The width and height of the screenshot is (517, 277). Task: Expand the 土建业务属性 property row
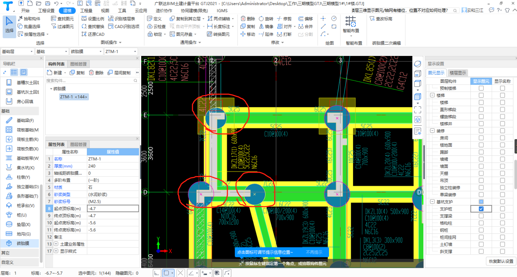pyautogui.click(x=56, y=244)
